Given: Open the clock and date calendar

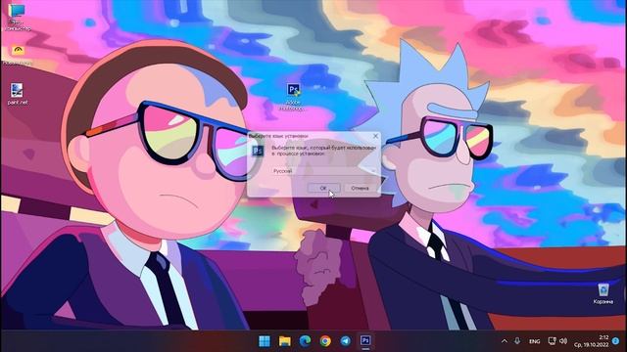Looking at the screenshot, I should (x=592, y=341).
